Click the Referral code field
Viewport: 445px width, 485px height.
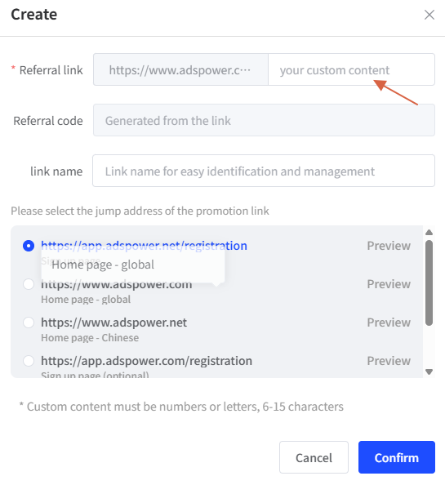click(x=264, y=120)
